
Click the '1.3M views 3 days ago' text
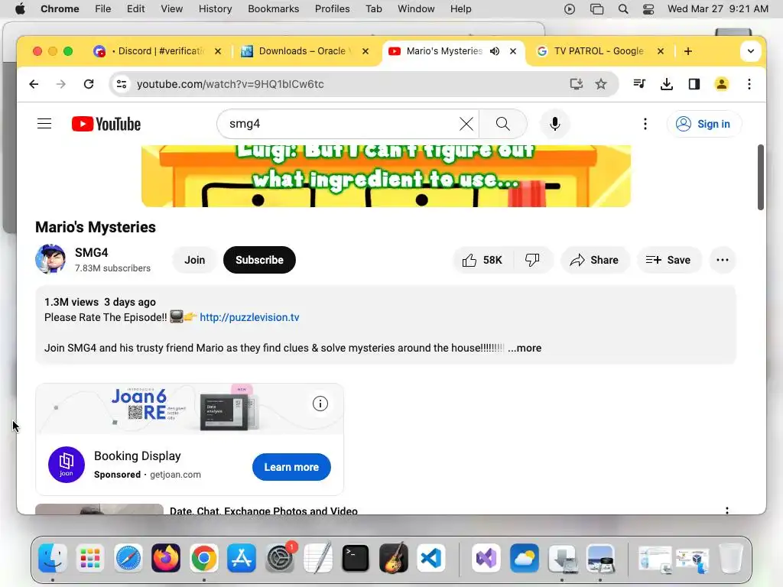[100, 302]
